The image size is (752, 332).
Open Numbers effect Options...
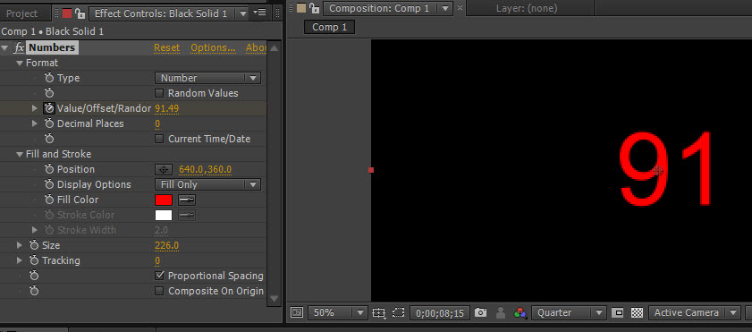pyautogui.click(x=214, y=47)
